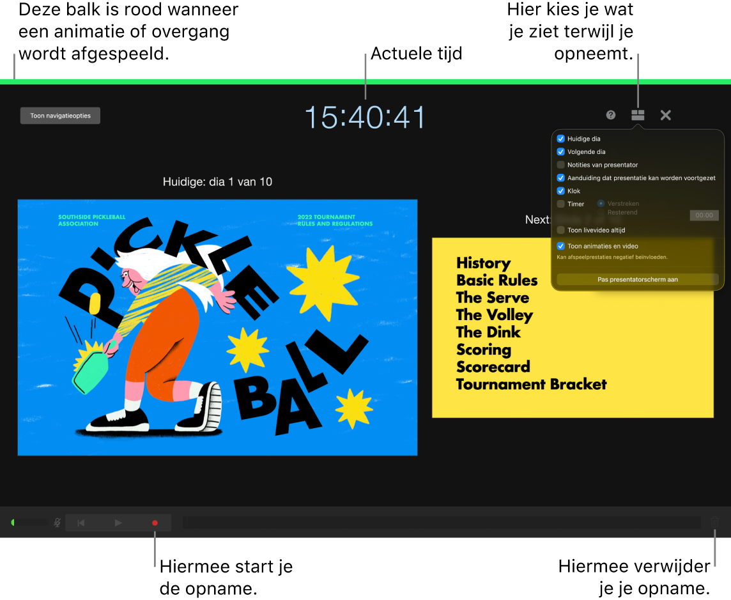Play the recording with the play button
731x600 pixels.
coord(118,523)
